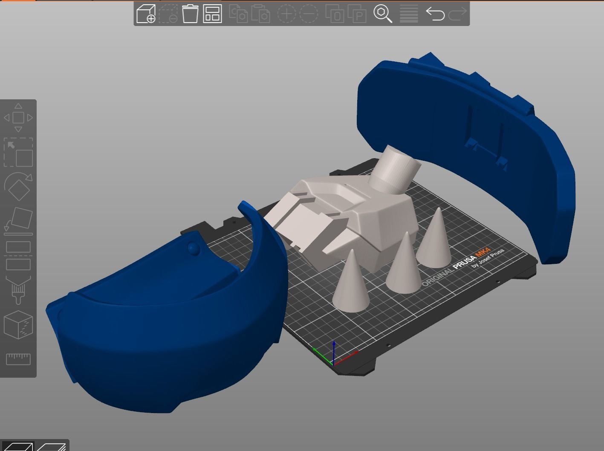Click the Delete all trash can icon

pyautogui.click(x=190, y=14)
